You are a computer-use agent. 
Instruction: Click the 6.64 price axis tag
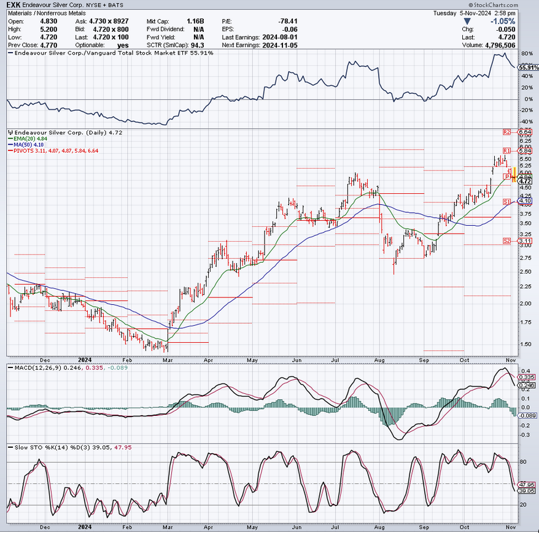click(525, 132)
